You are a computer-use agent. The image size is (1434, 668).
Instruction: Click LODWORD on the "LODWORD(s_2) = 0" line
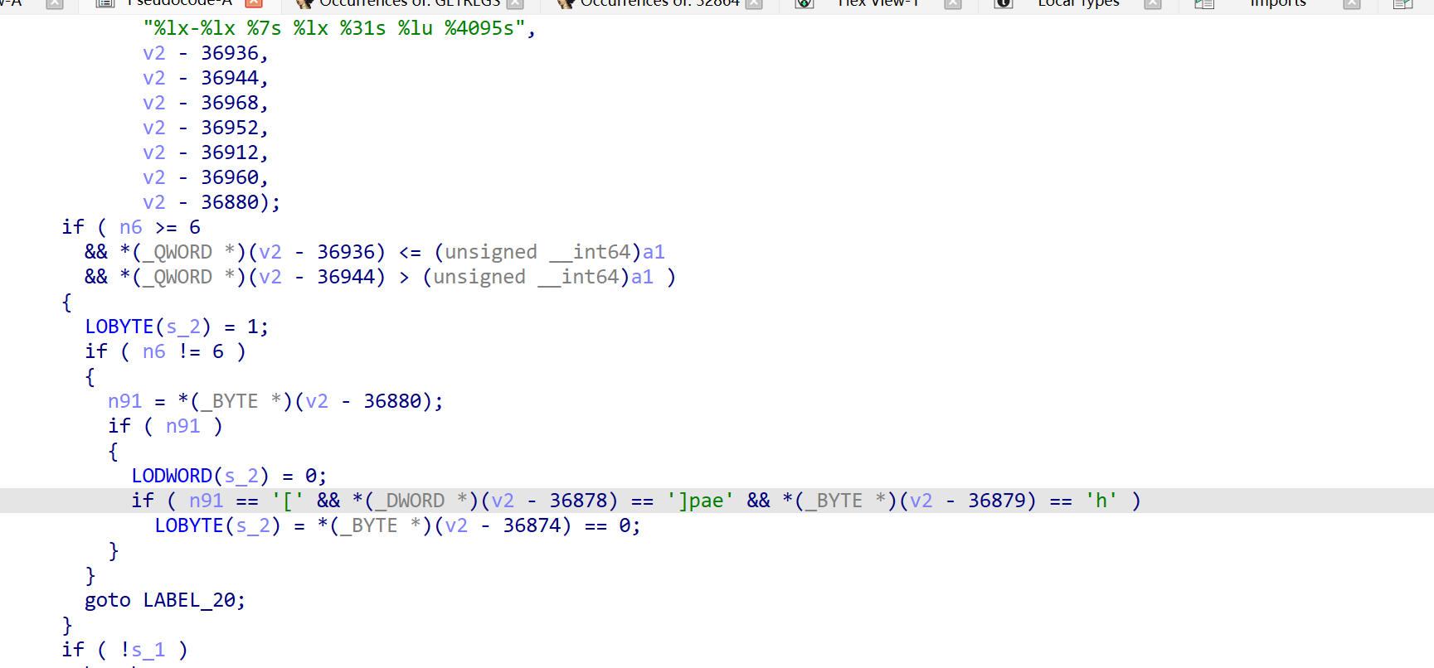(x=172, y=476)
